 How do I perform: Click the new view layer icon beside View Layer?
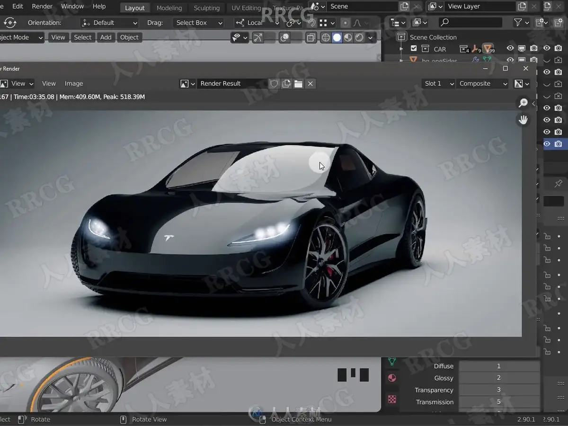pos(522,7)
